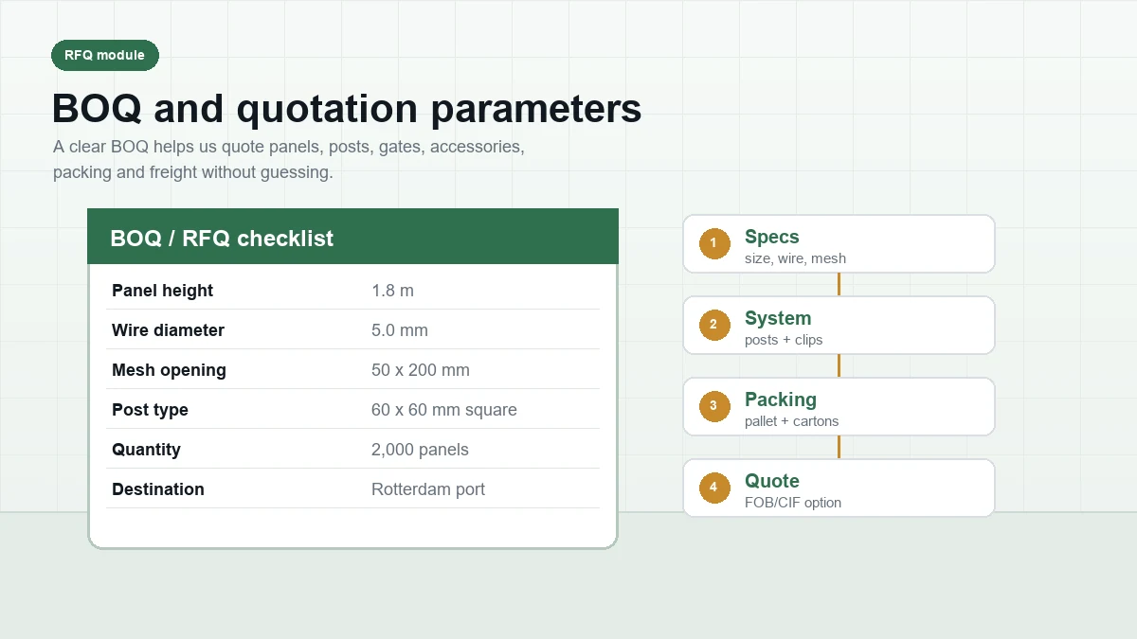The width and height of the screenshot is (1137, 639).
Task: Select the Mesh opening label
Action: (169, 370)
